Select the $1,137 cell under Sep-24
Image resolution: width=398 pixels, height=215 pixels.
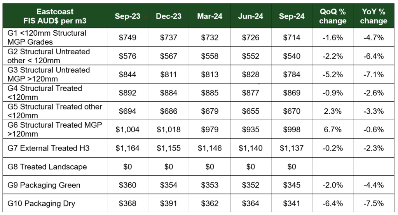[x=292, y=148]
